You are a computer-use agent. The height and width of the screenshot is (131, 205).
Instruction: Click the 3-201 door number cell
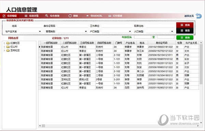click(x=119, y=79)
